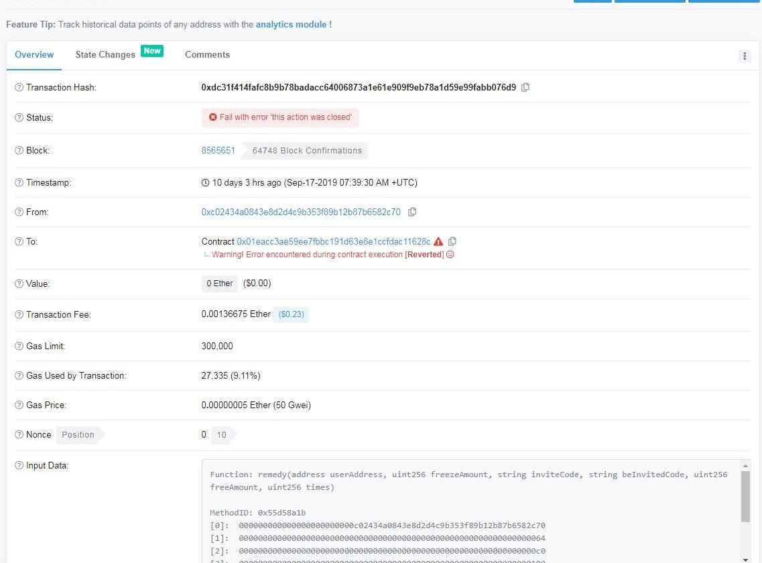Click the $0.23 transaction fee badge
This screenshot has height=563, width=762.
(290, 314)
